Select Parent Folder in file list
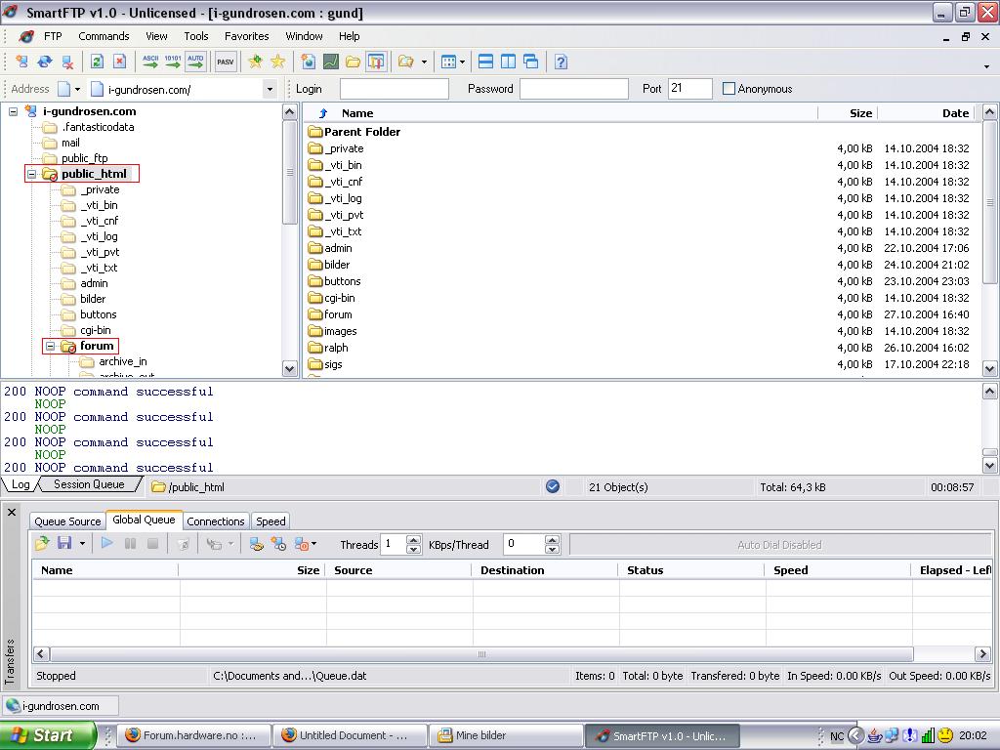This screenshot has height=750, width=1000. pos(361,132)
